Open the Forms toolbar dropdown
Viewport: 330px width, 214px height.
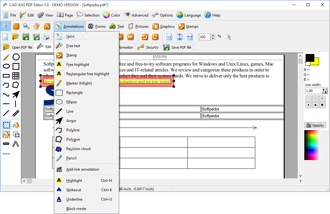point(97,26)
